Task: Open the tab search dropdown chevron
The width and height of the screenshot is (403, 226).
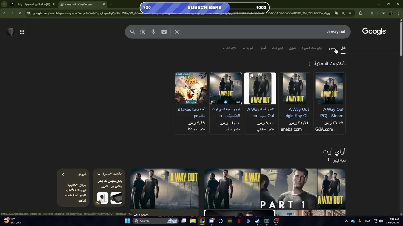Action: tap(4, 4)
